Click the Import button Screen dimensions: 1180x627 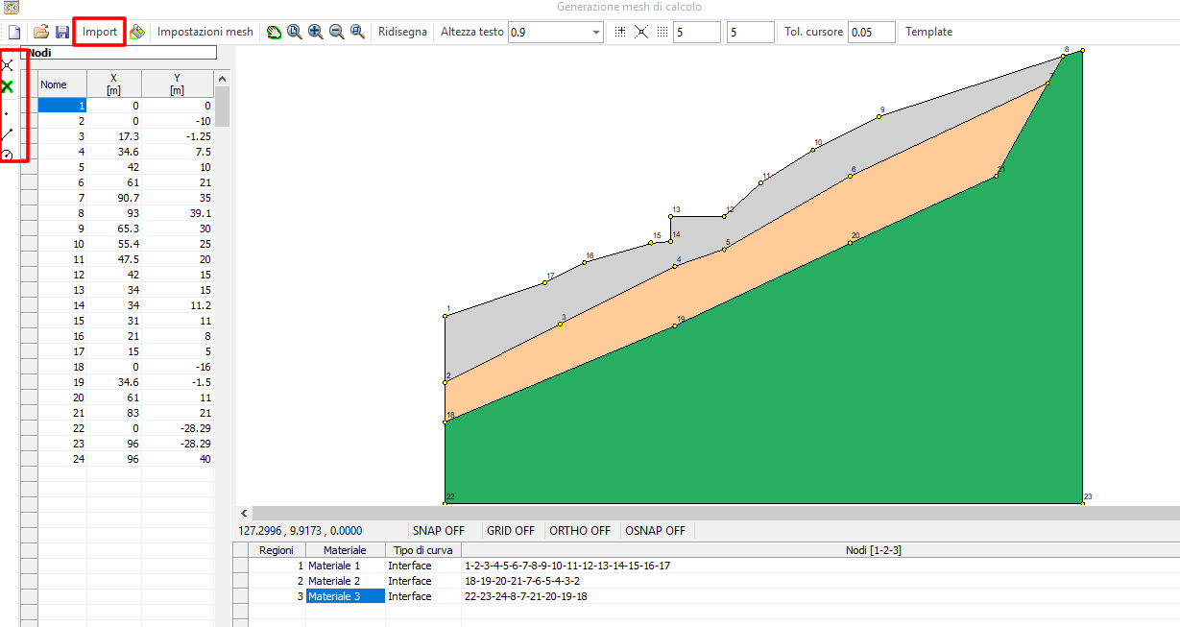pos(100,32)
